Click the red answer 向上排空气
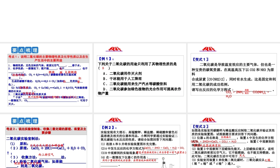This screenshot has width=280, height=168. click(x=46, y=155)
